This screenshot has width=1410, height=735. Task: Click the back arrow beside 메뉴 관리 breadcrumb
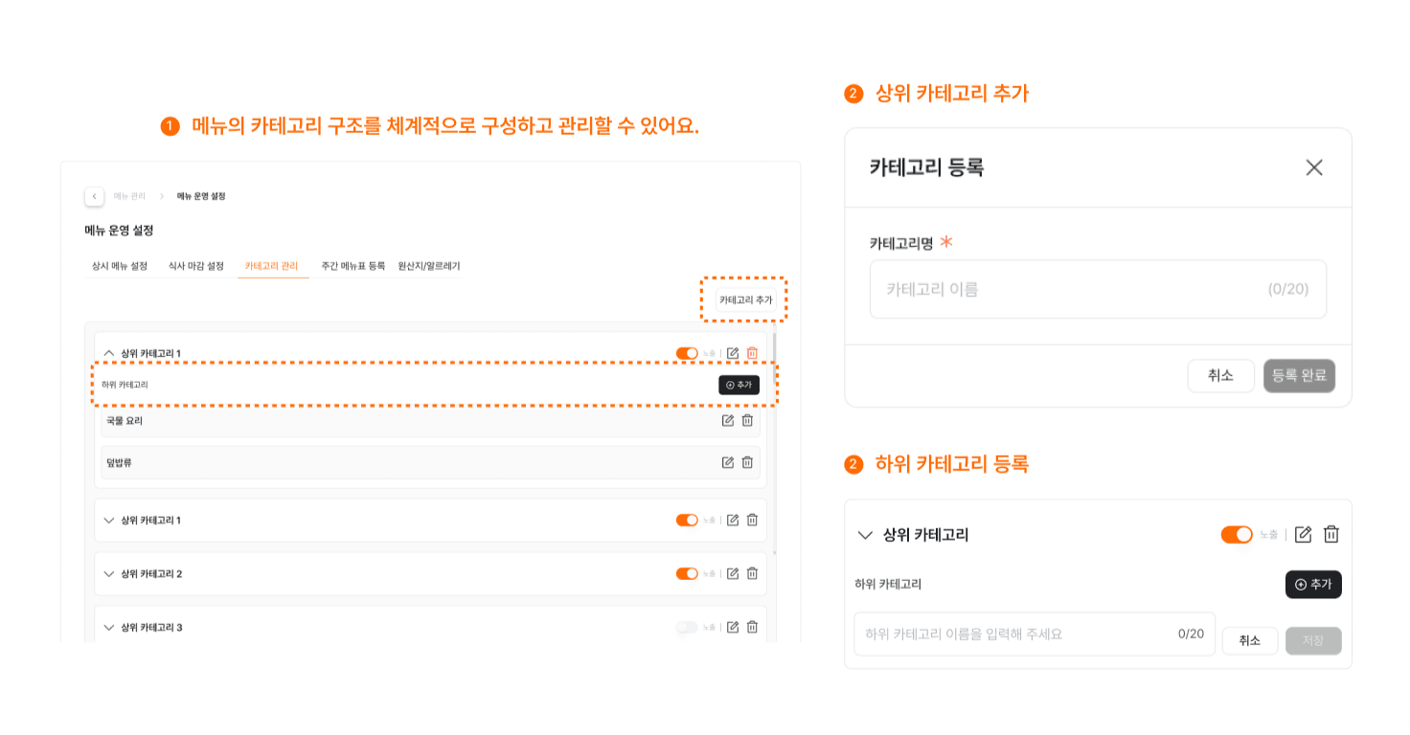[x=94, y=196]
